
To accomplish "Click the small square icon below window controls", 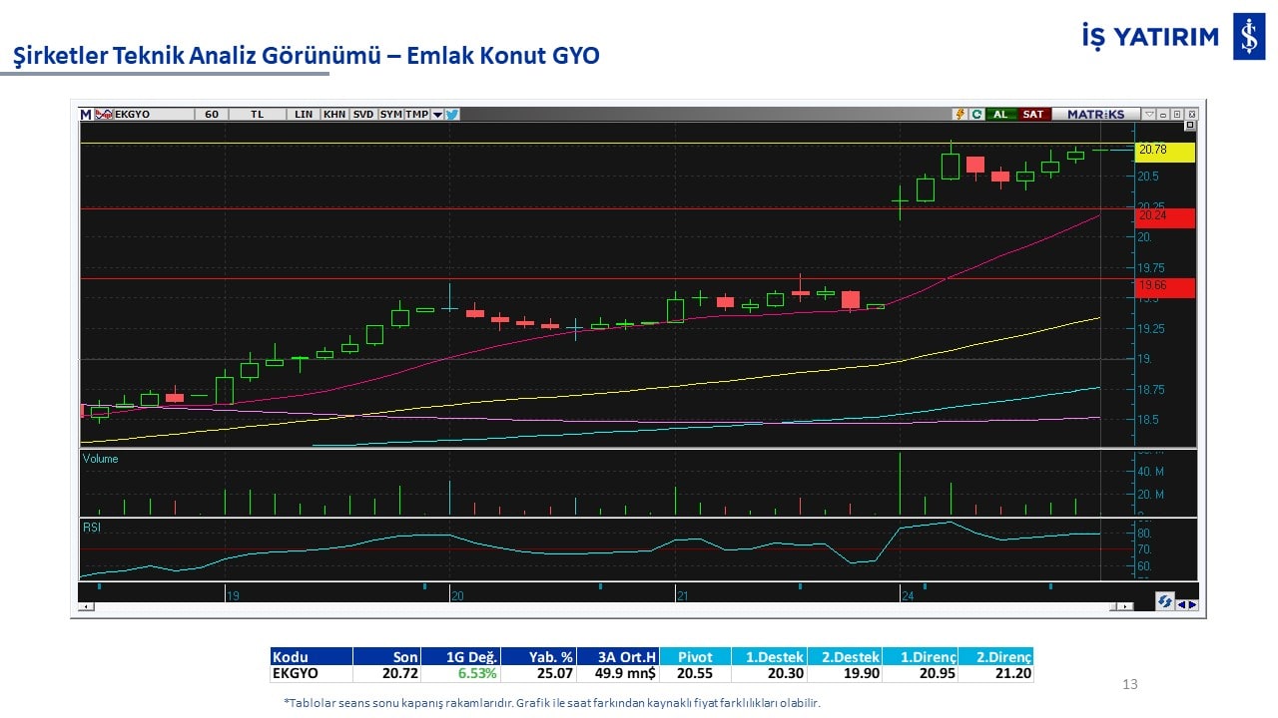I will 1190,127.
